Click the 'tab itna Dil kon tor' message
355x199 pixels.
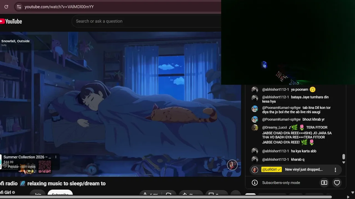pyautogui.click(x=296, y=110)
